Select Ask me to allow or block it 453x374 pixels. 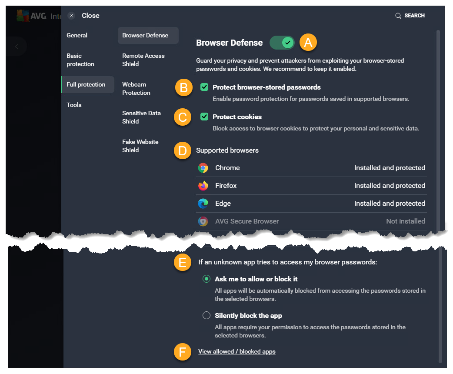click(207, 279)
